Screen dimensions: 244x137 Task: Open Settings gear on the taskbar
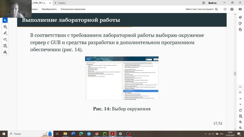click(120, 134)
